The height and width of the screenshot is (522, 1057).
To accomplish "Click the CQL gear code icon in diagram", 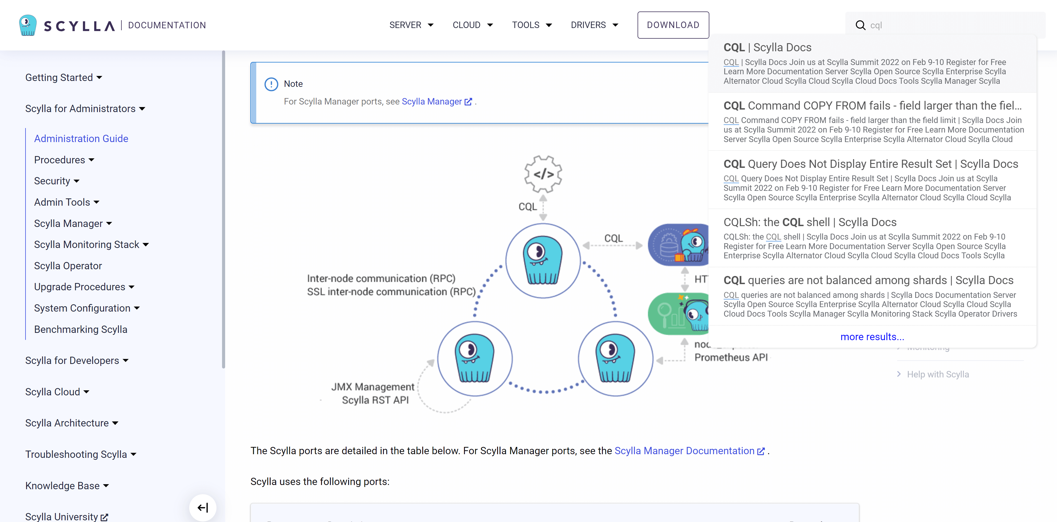I will pyautogui.click(x=543, y=174).
